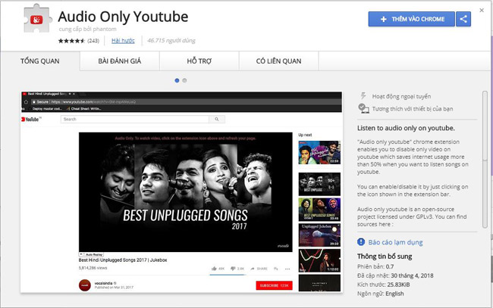Select the second screenshot carousel dot
Screen dimensions: 493x308
pos(184,81)
